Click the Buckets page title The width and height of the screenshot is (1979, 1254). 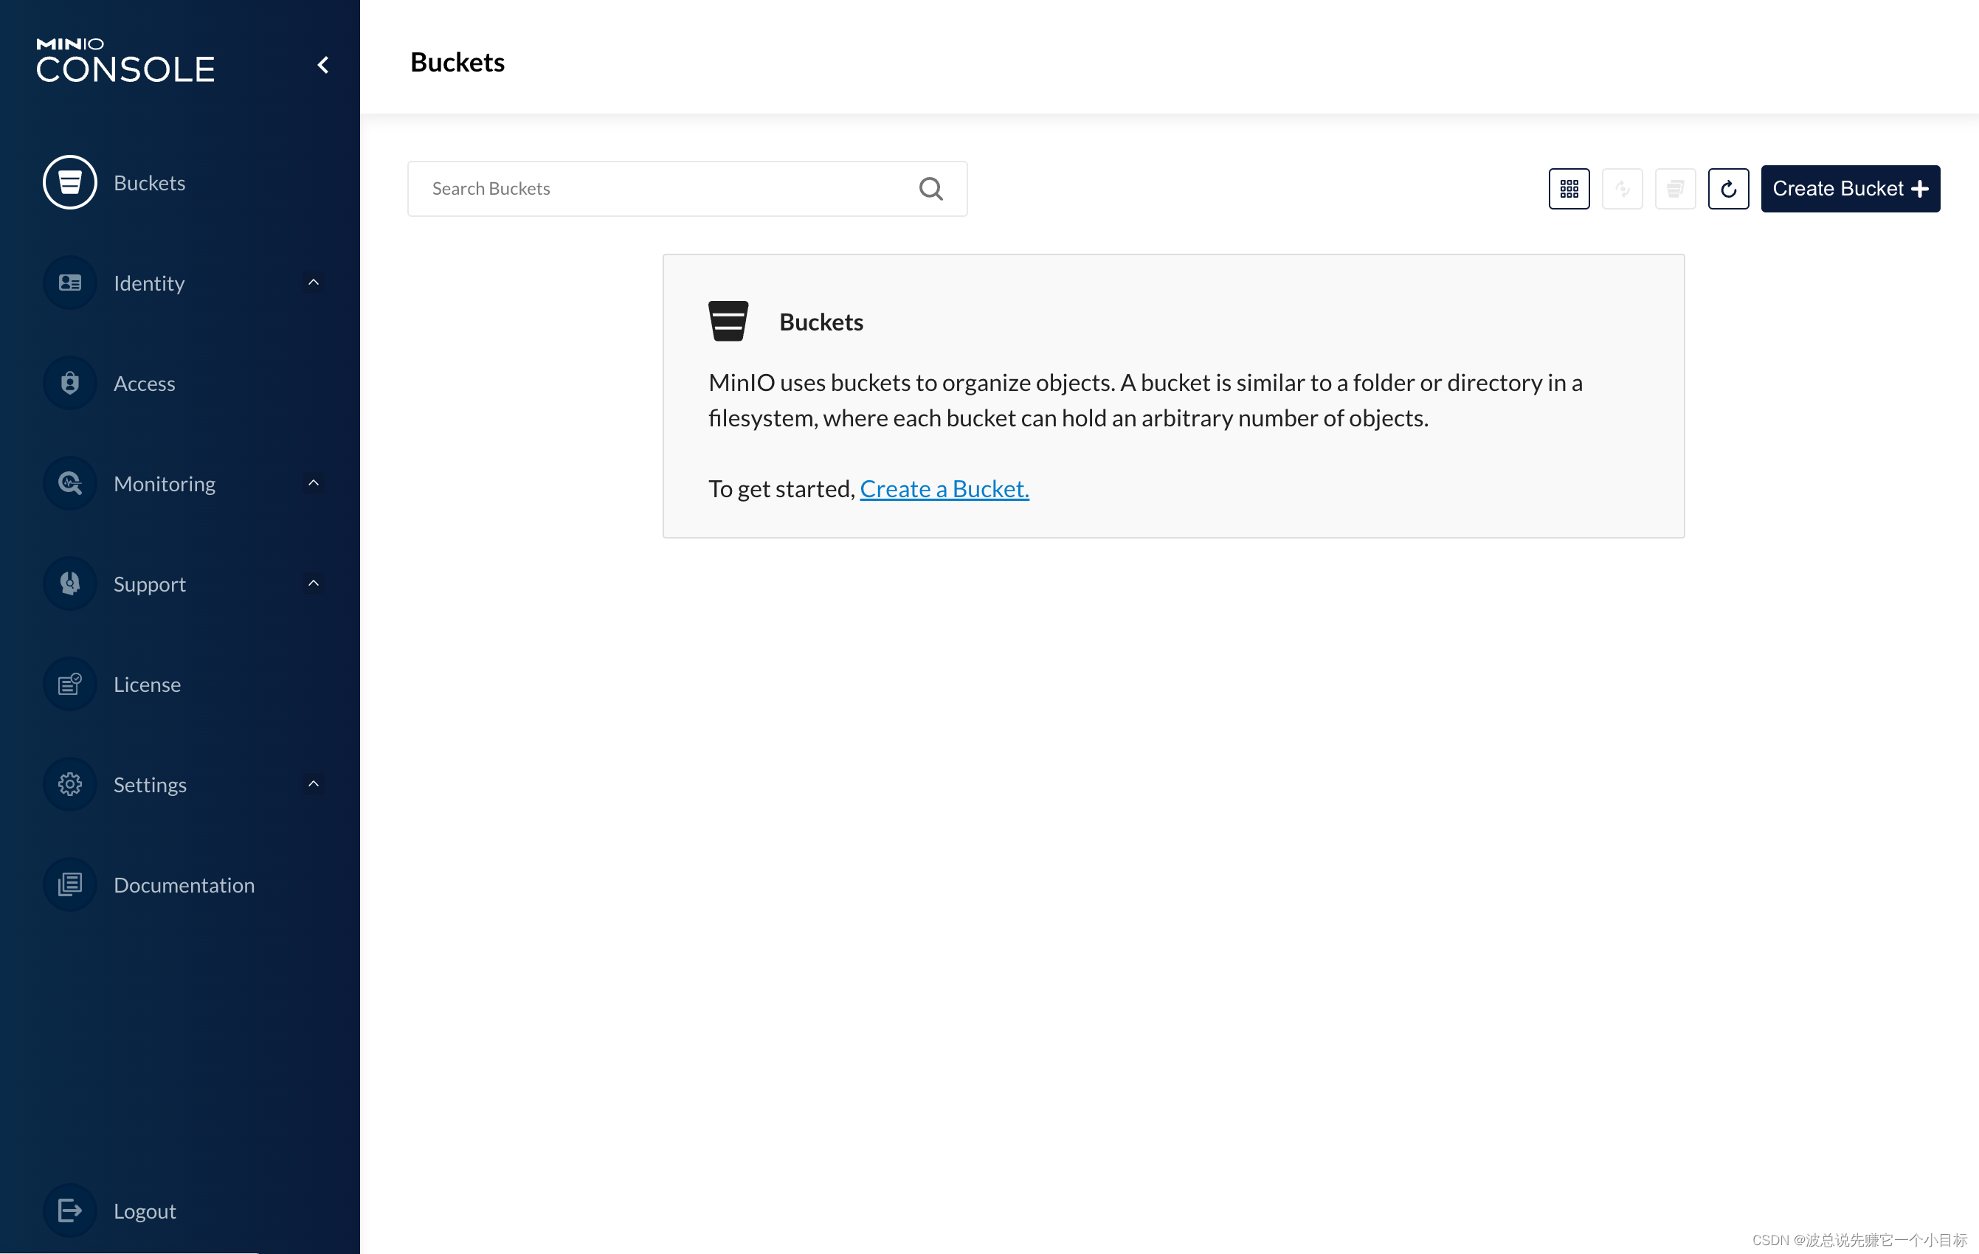[457, 63]
